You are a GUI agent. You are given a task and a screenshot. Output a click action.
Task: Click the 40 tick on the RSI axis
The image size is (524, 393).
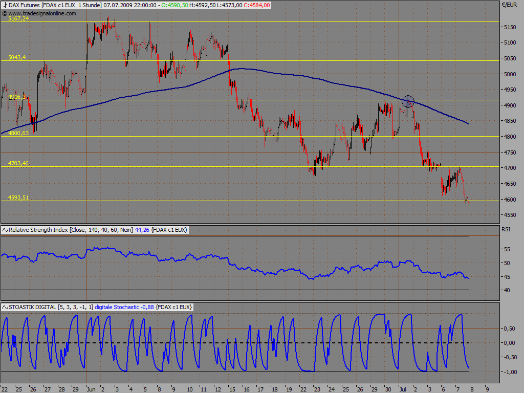pos(507,291)
